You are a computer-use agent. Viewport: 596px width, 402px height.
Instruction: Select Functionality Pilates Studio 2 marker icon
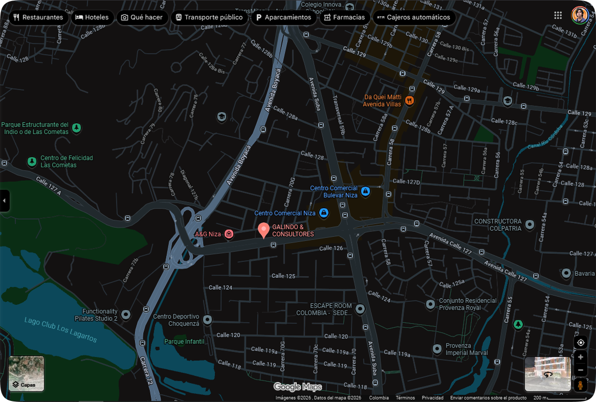[x=125, y=315]
